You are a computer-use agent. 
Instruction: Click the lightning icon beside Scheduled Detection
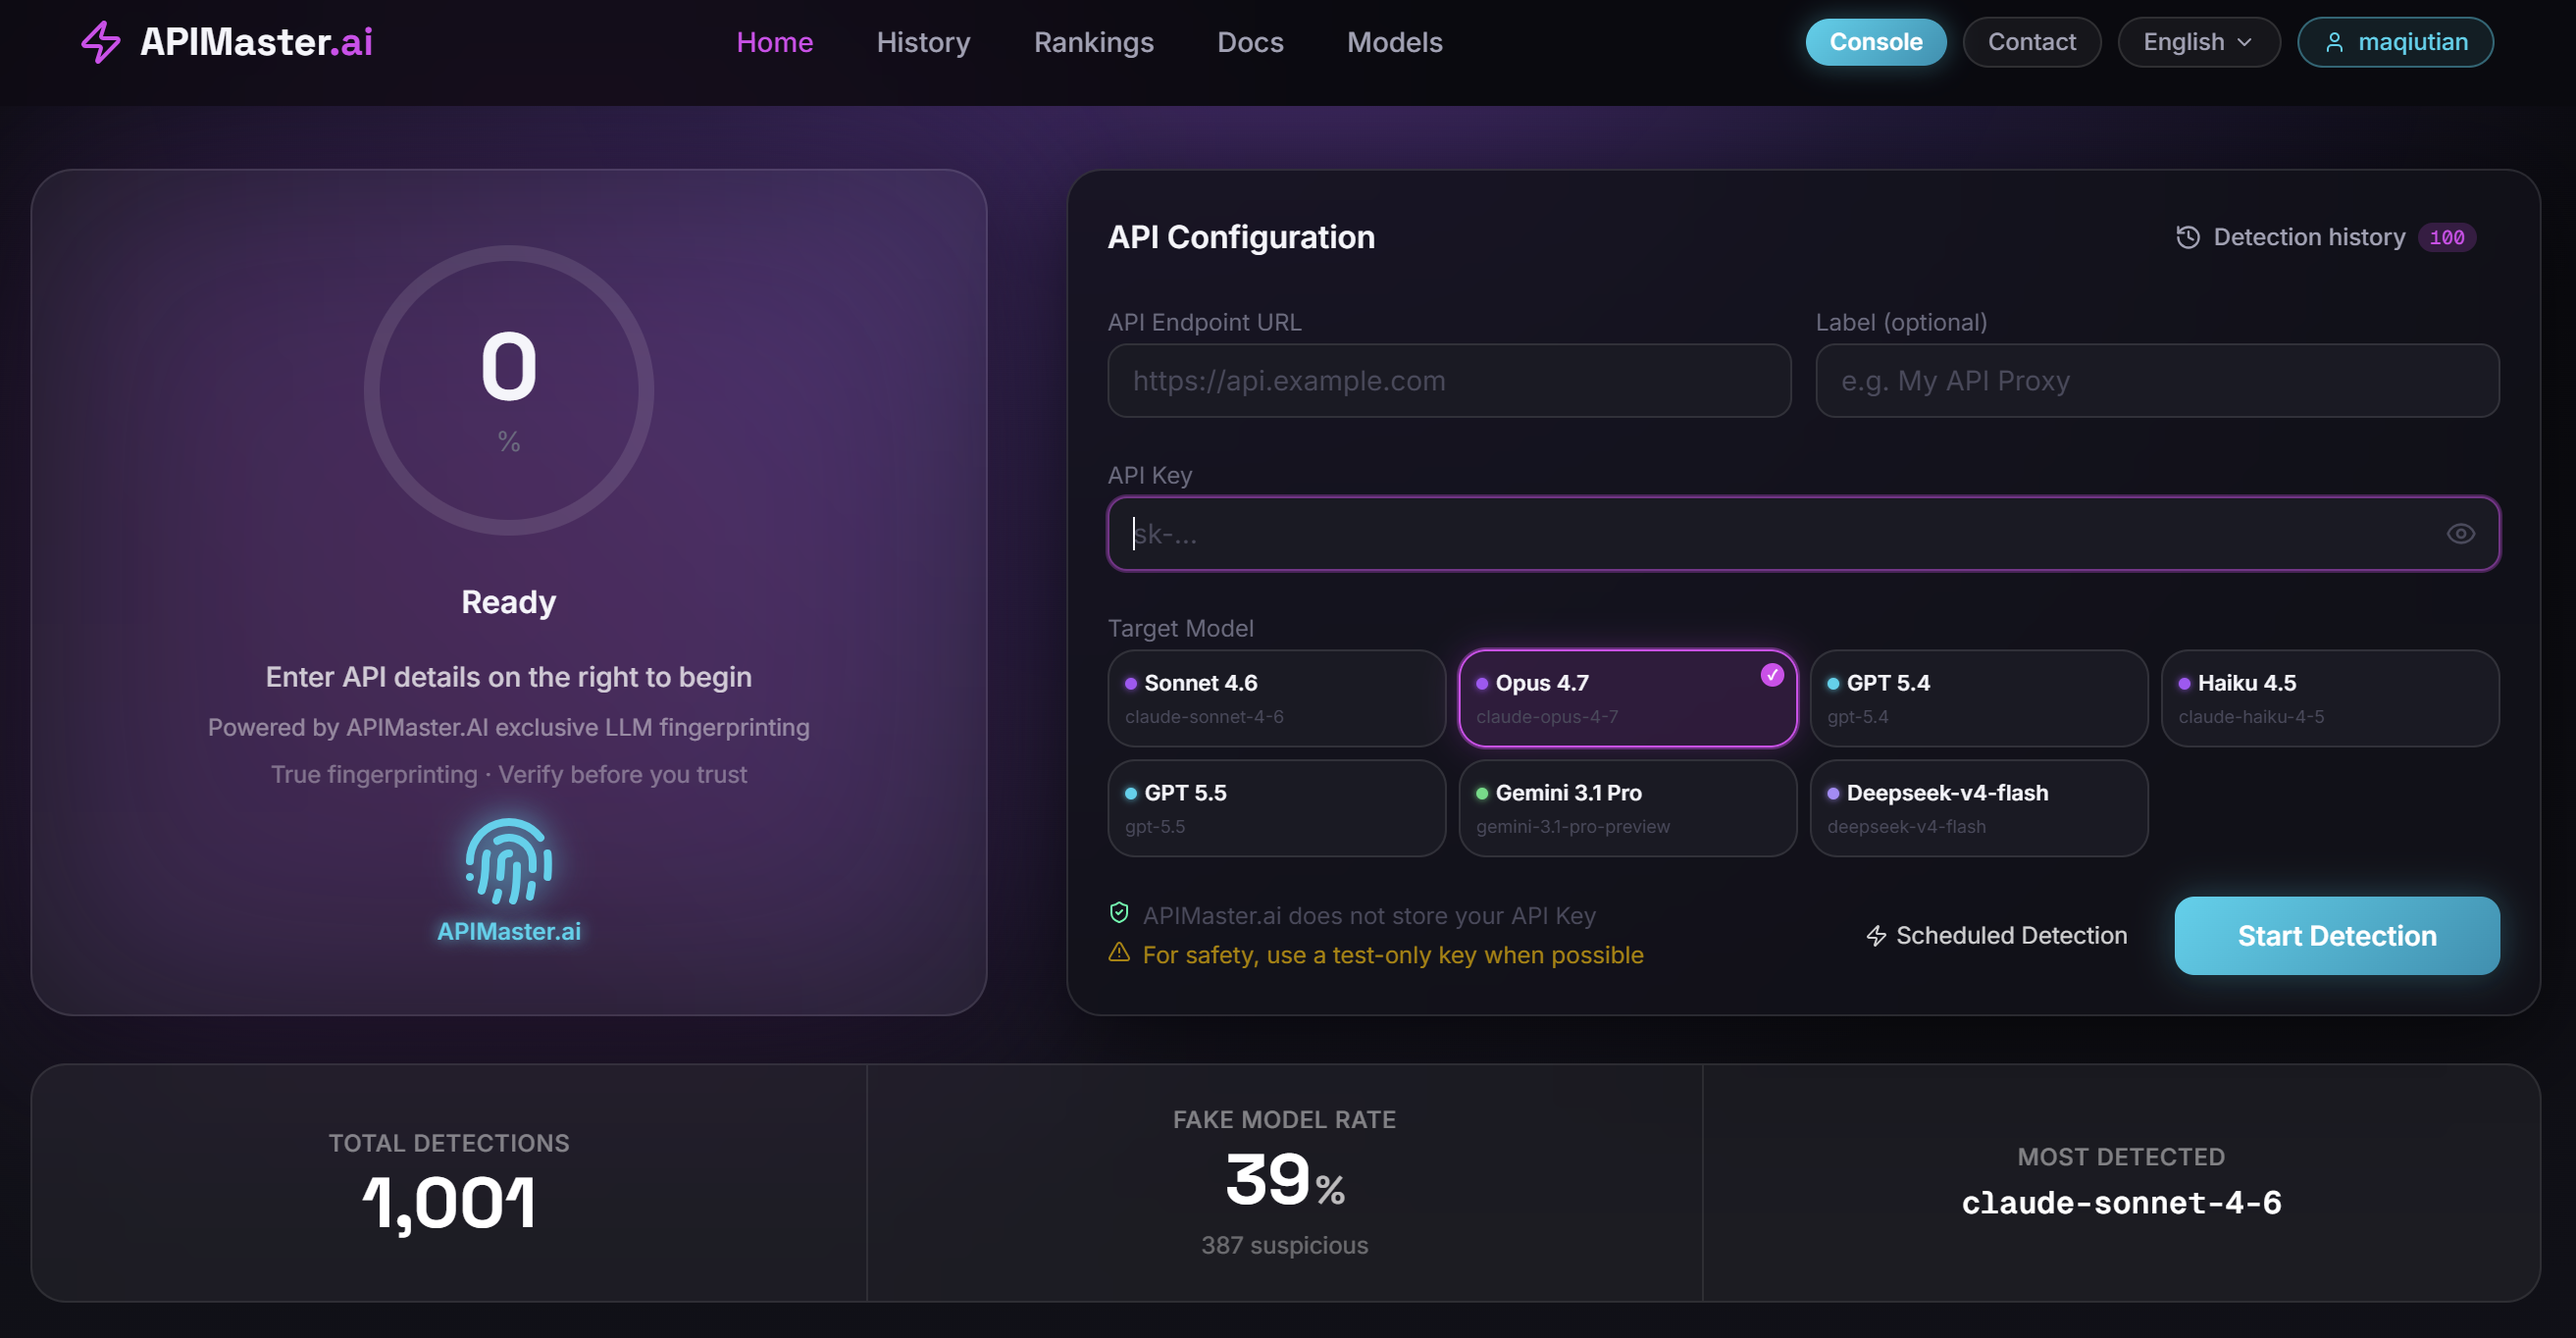pos(1876,936)
